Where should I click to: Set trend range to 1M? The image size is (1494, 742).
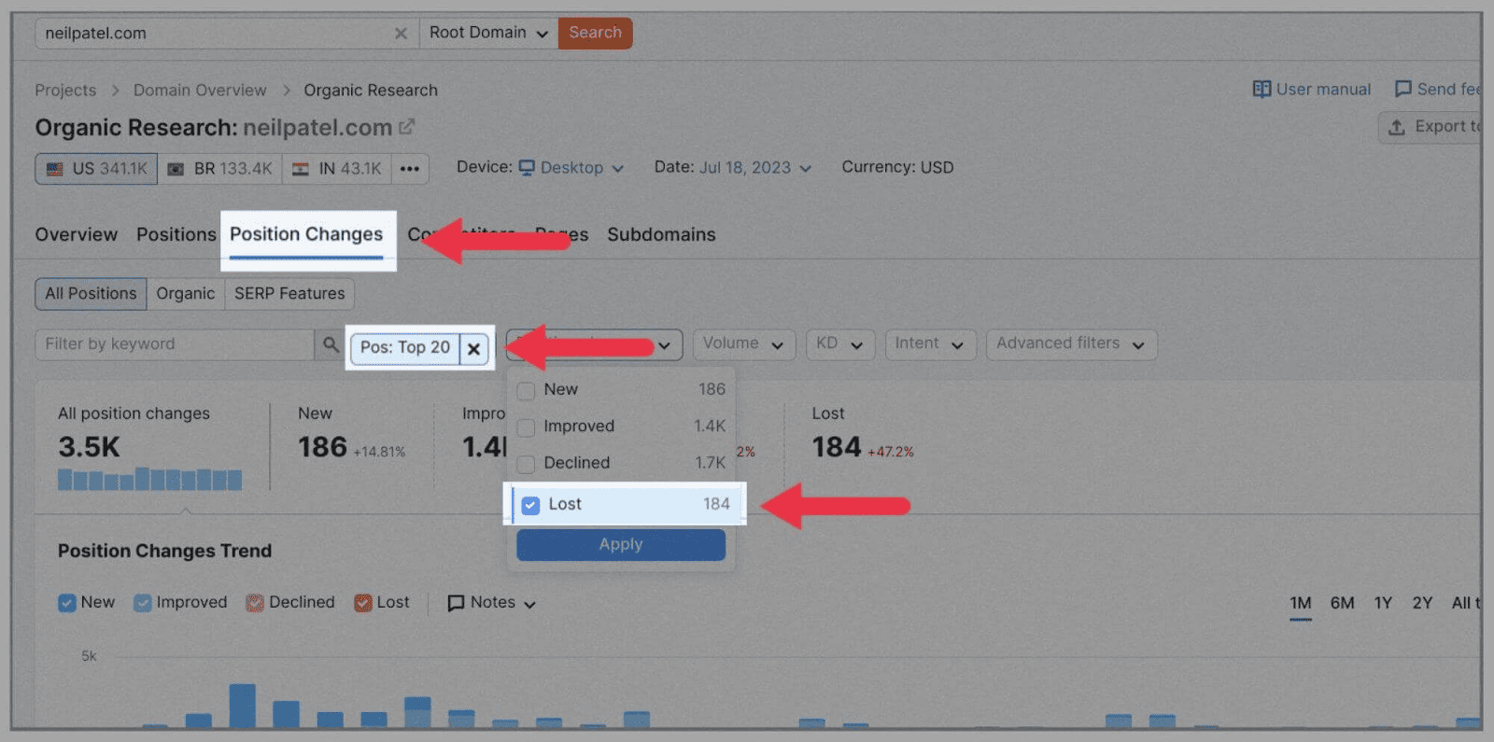pos(1301,604)
